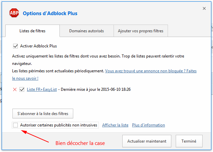Click the ABP logo icon

click(x=14, y=13)
